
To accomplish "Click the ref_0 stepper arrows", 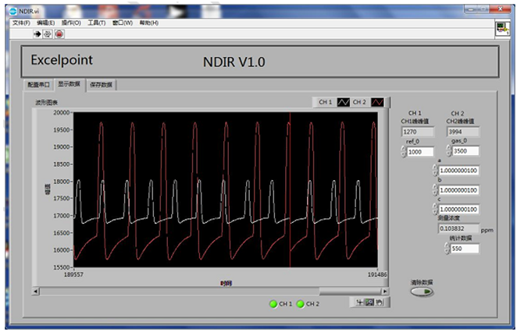I will point(403,152).
